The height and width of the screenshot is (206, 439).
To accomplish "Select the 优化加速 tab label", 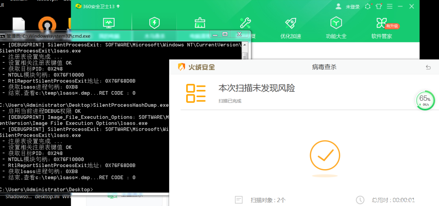I will [x=291, y=36].
